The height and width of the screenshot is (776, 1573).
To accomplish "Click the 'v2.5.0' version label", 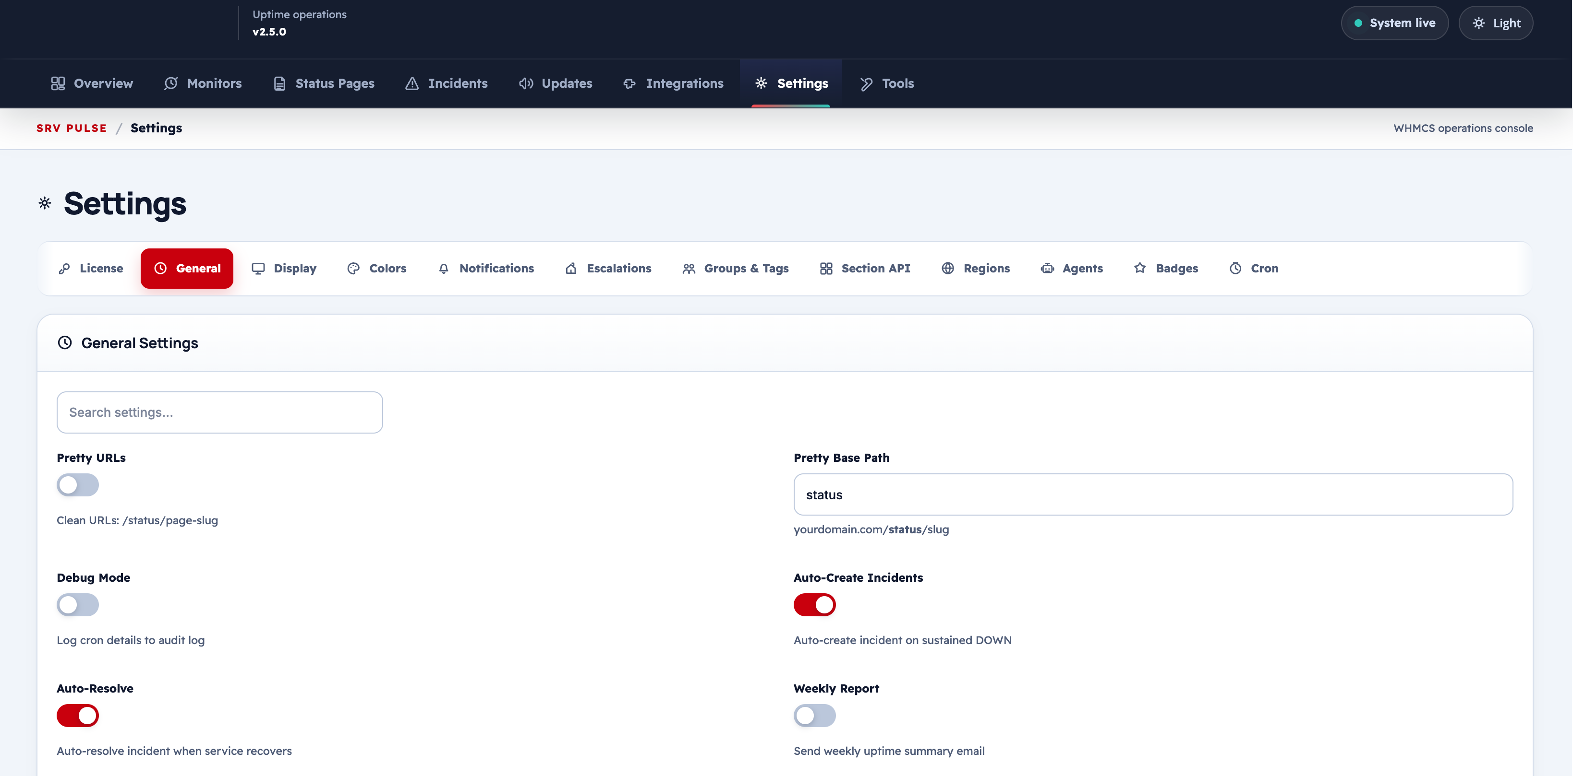I will [269, 32].
